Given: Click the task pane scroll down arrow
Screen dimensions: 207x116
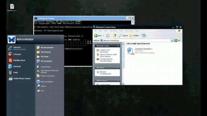Looking at the screenshot, I should [123, 84].
